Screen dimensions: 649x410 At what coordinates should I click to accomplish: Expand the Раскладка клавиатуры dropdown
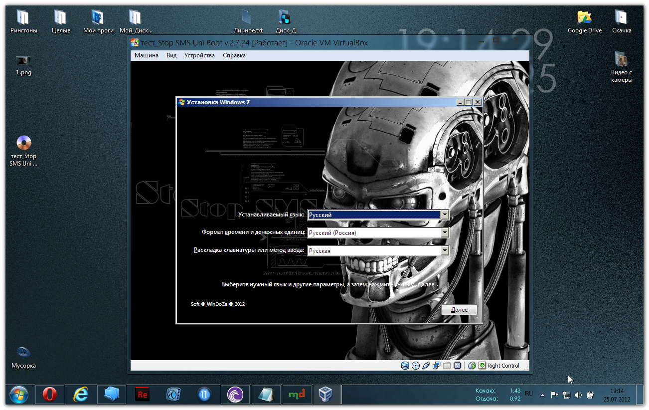click(x=445, y=251)
